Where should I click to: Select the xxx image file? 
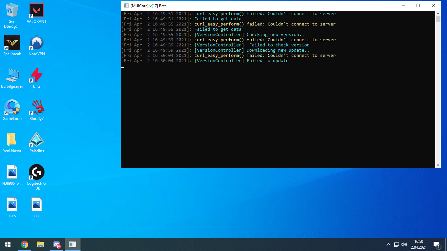[37, 208]
